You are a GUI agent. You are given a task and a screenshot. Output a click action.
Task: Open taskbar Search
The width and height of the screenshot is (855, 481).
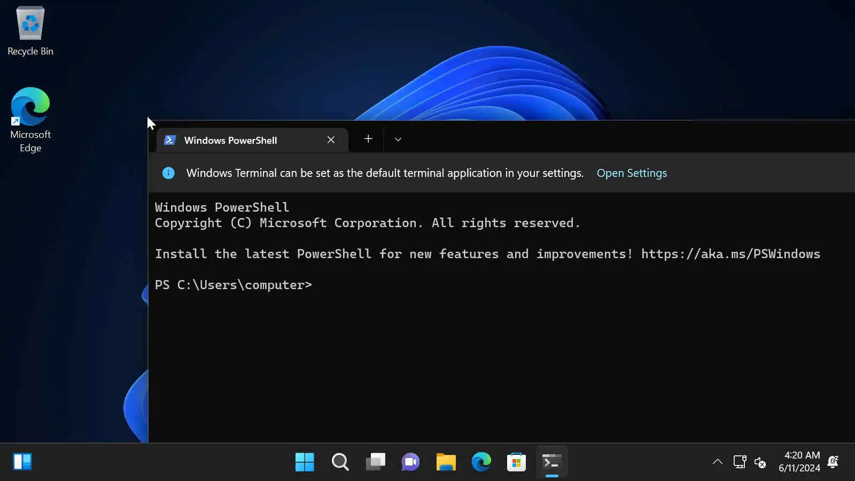pos(340,462)
